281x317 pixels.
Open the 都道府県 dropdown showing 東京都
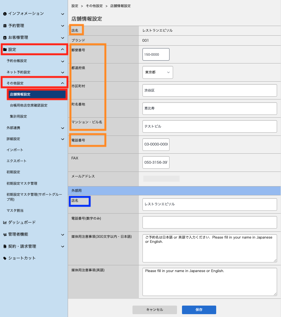tap(158, 72)
